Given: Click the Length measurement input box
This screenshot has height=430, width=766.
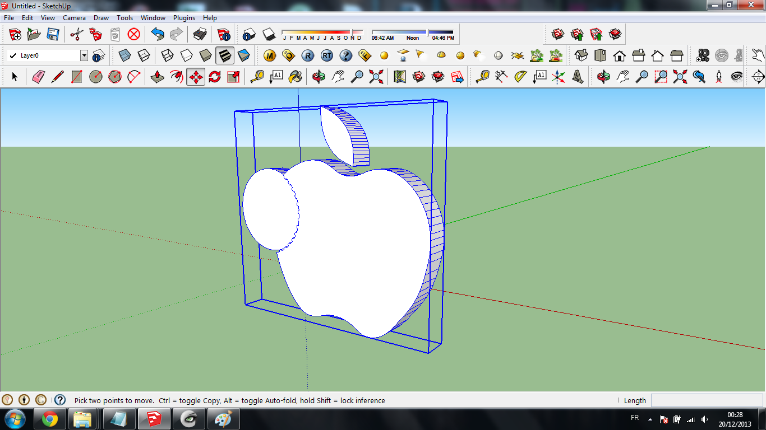Looking at the screenshot, I should pyautogui.click(x=707, y=400).
